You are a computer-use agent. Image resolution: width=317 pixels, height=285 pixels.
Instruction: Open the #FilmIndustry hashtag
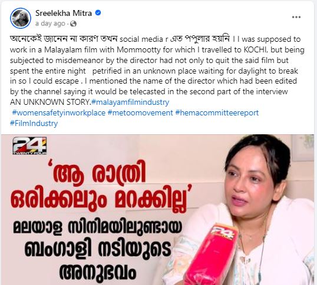[34, 123]
